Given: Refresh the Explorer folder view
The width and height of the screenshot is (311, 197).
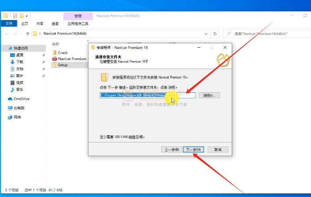Looking at the screenshot, I should click(x=215, y=34).
